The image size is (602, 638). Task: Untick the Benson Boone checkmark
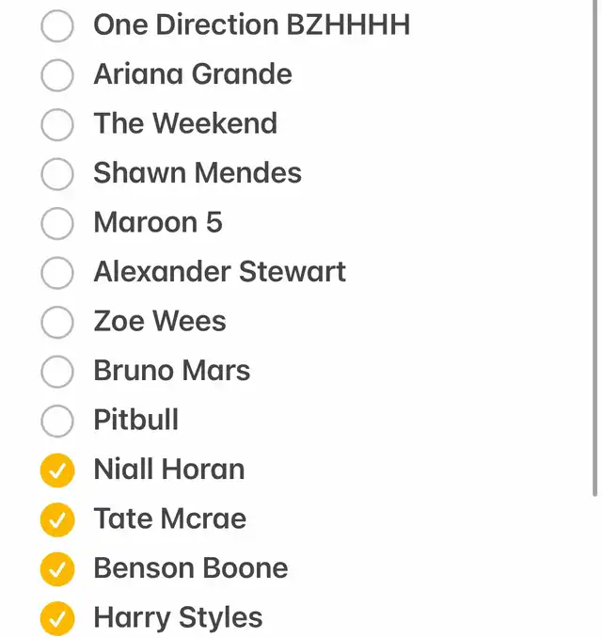57,569
